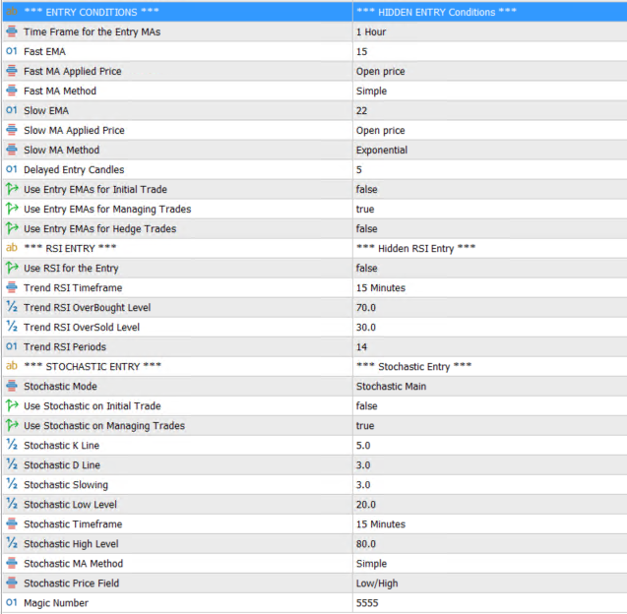
Task: Select the 'Stochastic Slowing' parameter label
Action: [x=66, y=484]
